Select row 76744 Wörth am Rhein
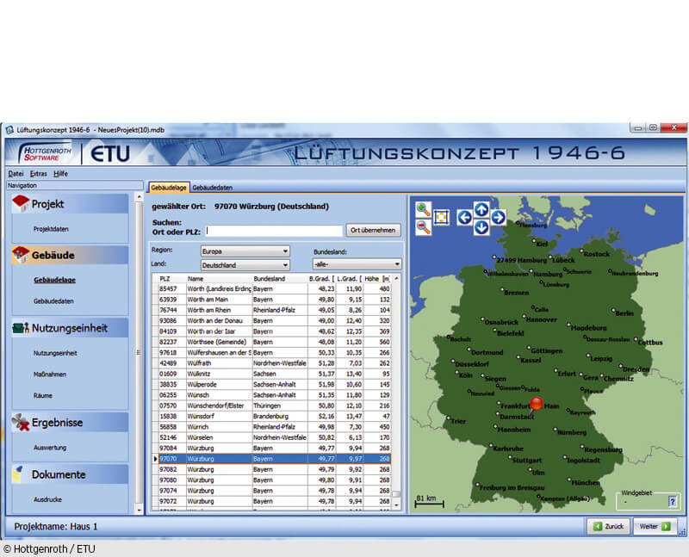 [x=271, y=310]
